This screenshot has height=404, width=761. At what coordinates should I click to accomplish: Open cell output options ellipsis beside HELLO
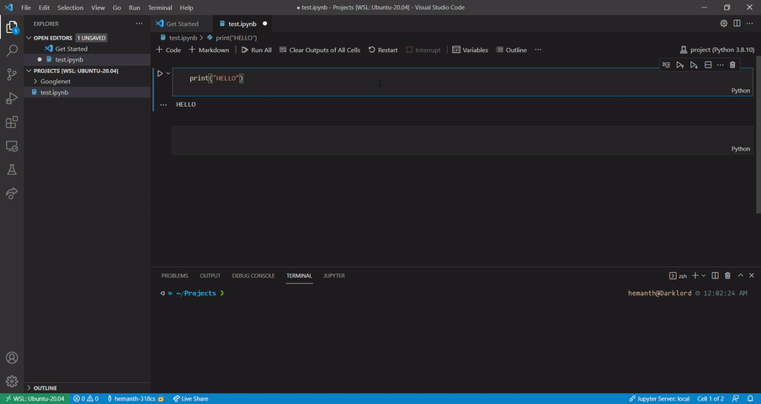(x=163, y=104)
